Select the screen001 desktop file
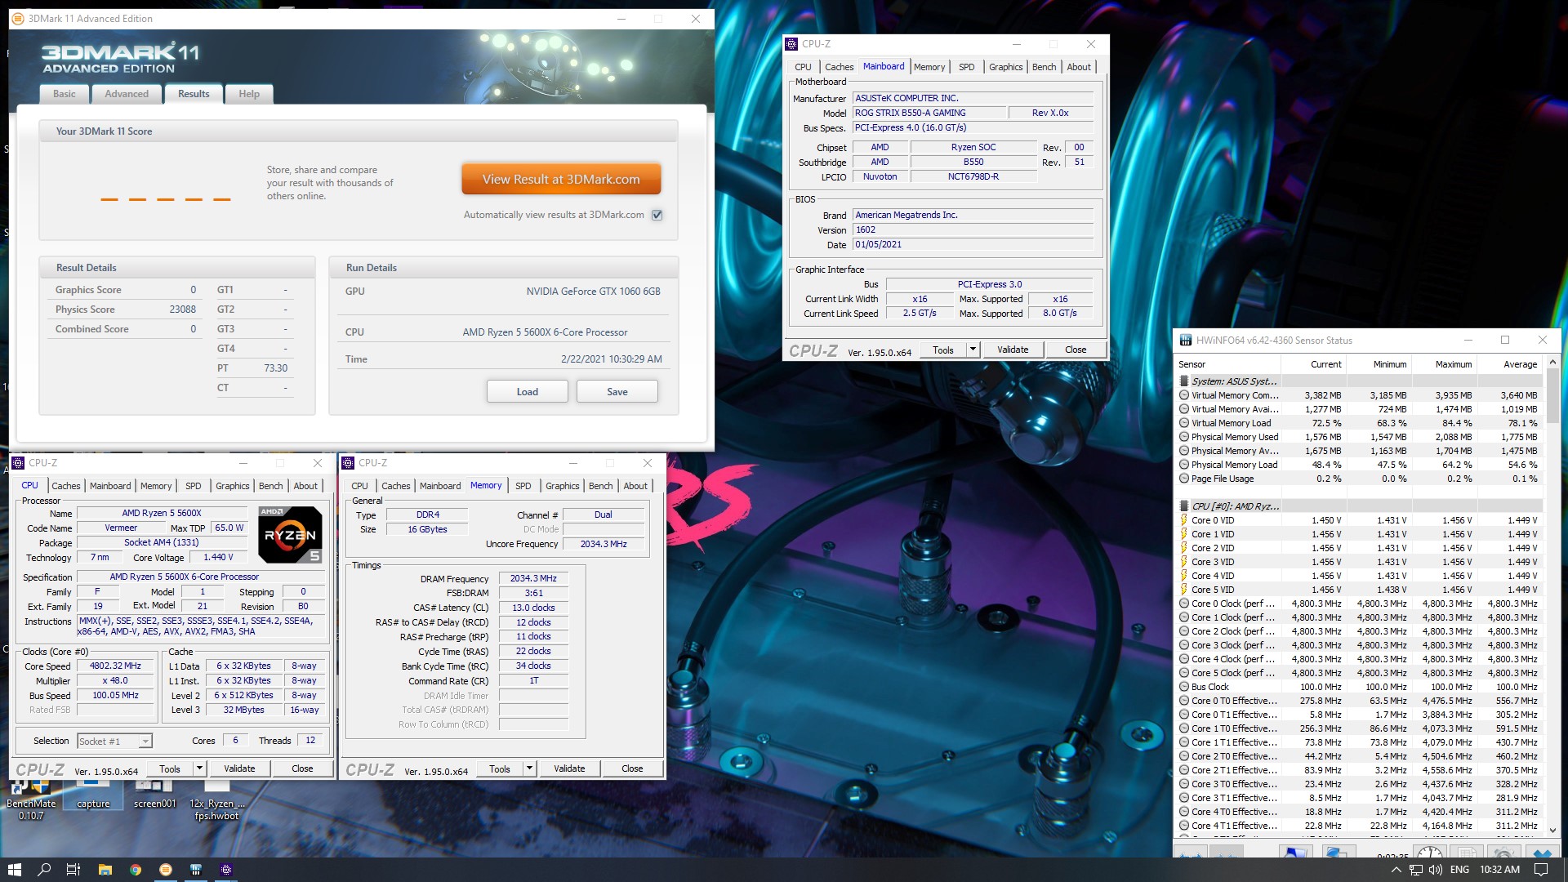Screen dimensions: 1568x882 click(154, 794)
